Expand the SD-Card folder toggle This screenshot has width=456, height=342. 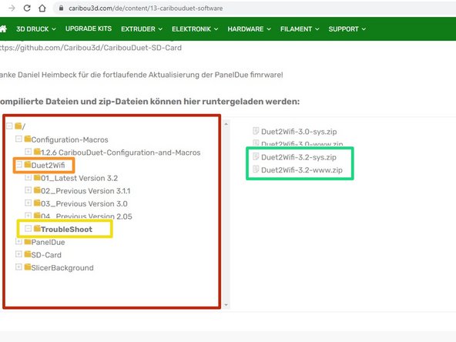point(18,254)
